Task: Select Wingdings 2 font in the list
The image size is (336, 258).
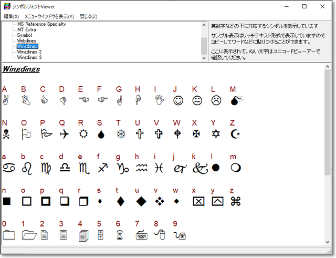Action: pos(29,52)
